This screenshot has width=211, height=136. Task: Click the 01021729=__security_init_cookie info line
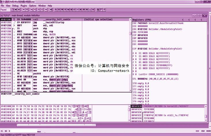[x=20, y=94]
